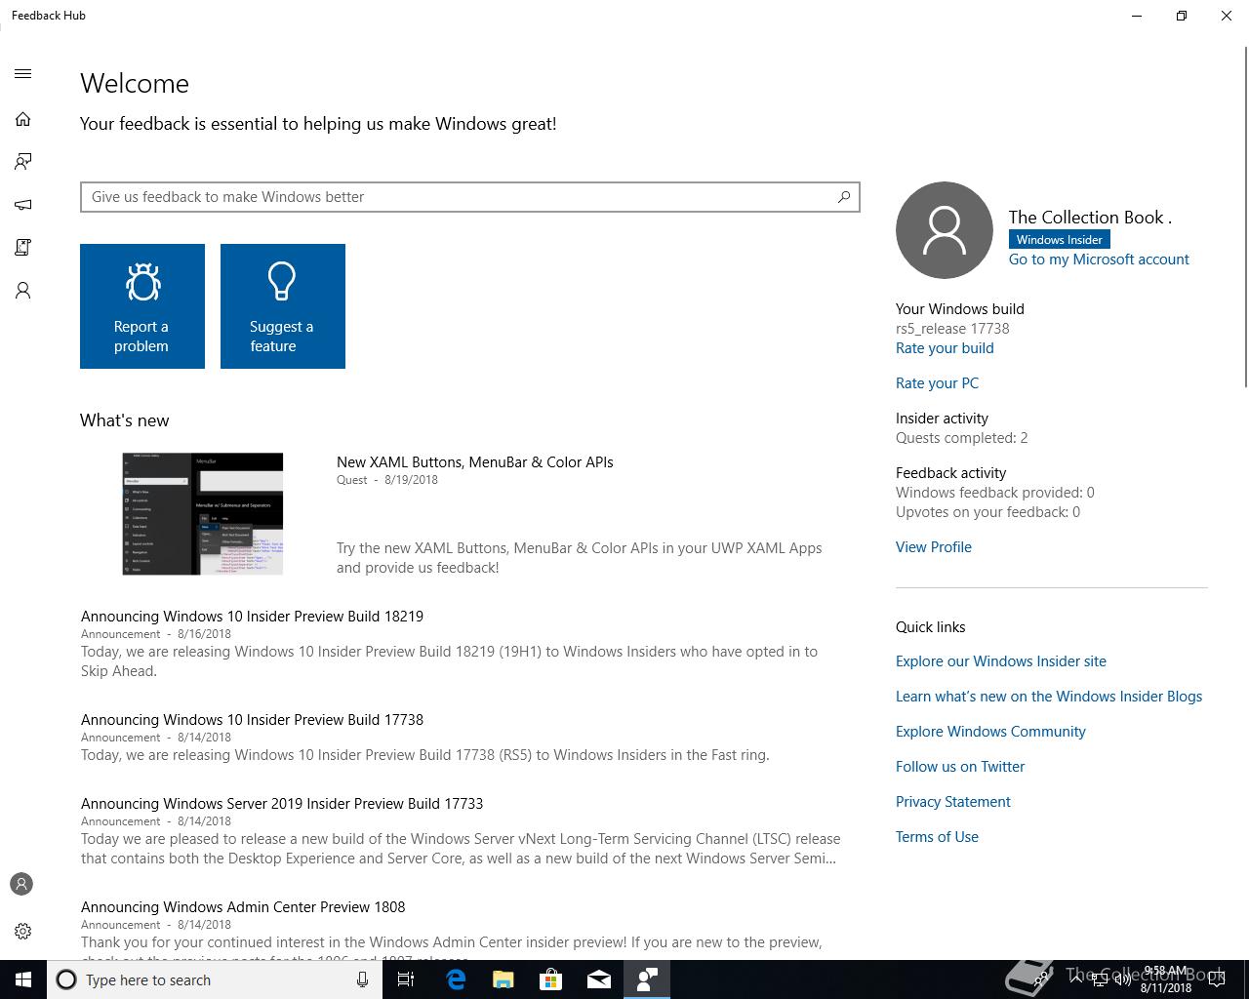Click the View Profile link

point(934,547)
